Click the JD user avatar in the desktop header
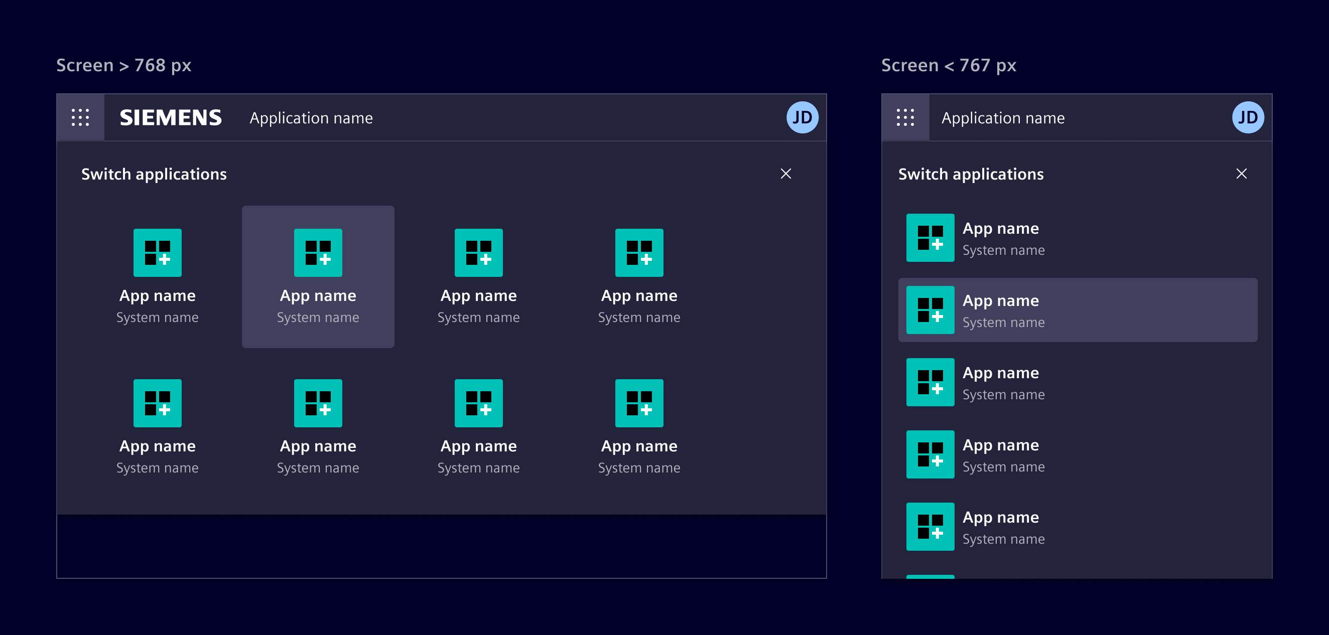This screenshot has height=635, width=1329. click(803, 117)
